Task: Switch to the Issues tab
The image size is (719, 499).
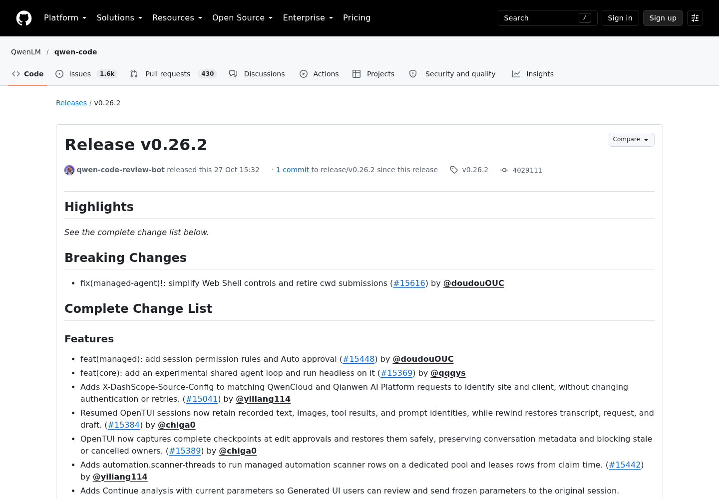Action: 86,74
